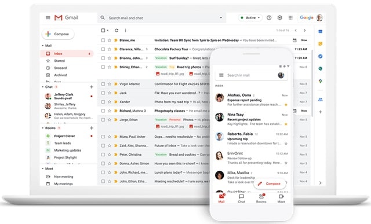This screenshot has height=224, width=371.
Task: Open the Keep notes side panel icon
Action: coord(321,44)
